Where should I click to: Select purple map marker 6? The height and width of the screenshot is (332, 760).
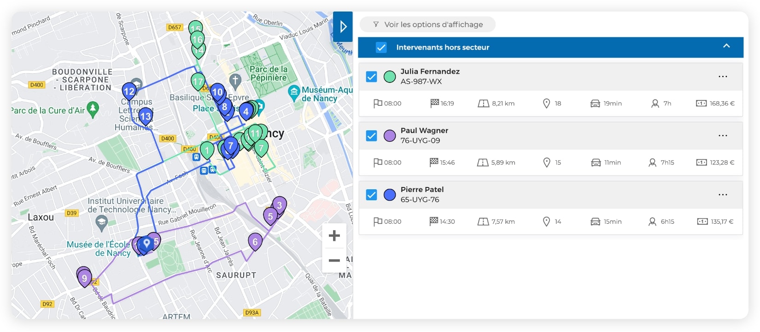tap(255, 242)
